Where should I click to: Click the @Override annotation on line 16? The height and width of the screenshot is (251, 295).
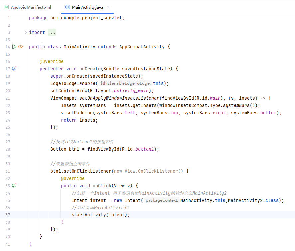(51, 61)
